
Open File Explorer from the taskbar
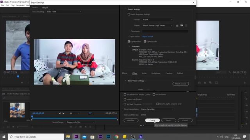point(68,136)
